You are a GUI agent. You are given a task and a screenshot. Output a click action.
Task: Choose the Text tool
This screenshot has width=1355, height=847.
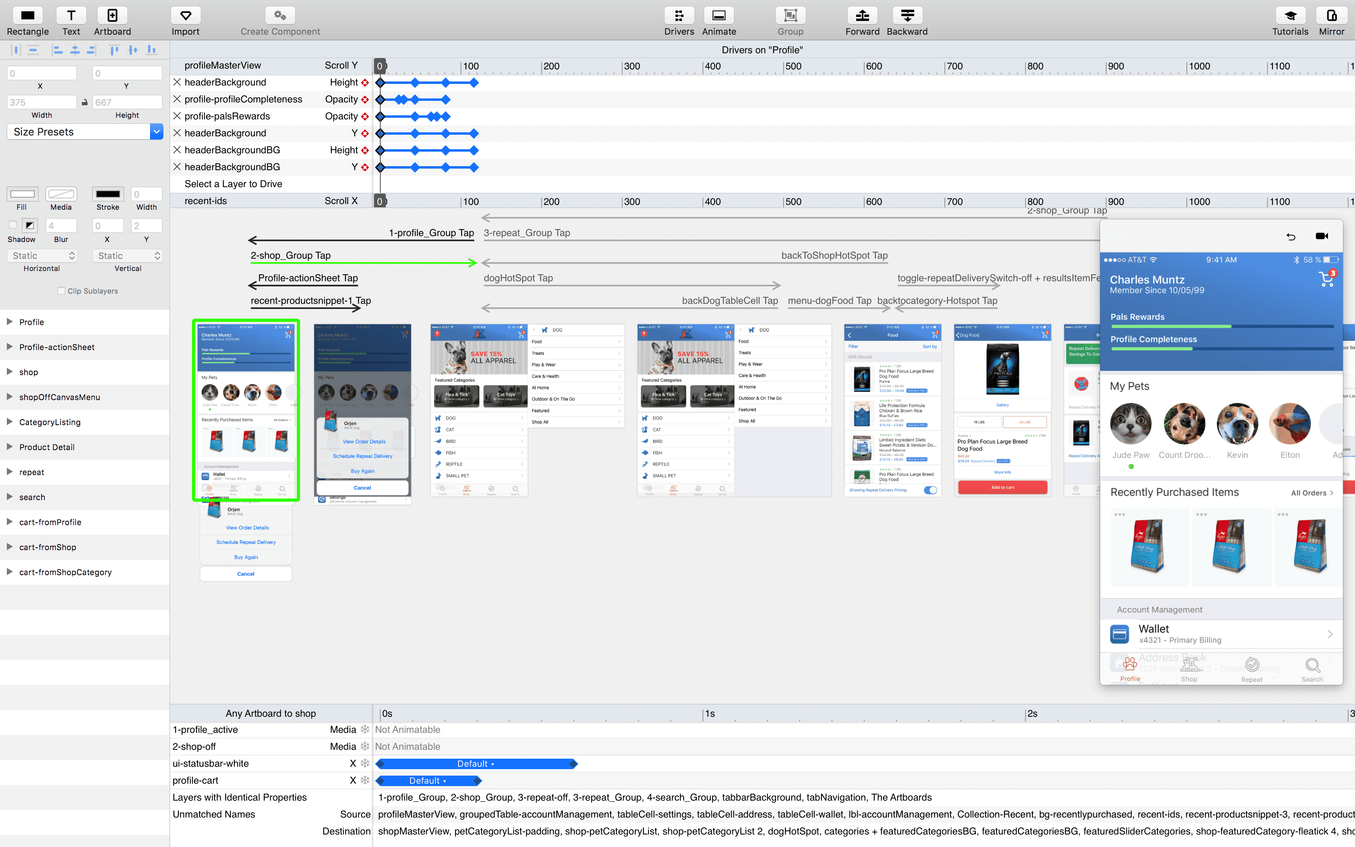71,15
